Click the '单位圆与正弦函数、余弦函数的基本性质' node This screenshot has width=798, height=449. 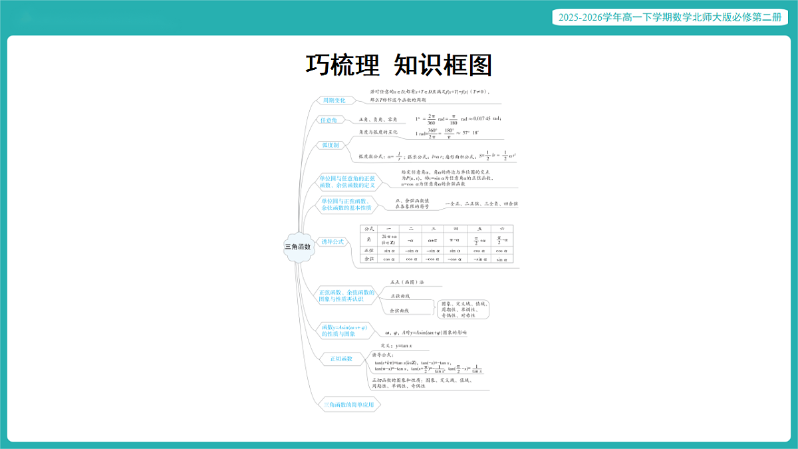click(x=346, y=204)
